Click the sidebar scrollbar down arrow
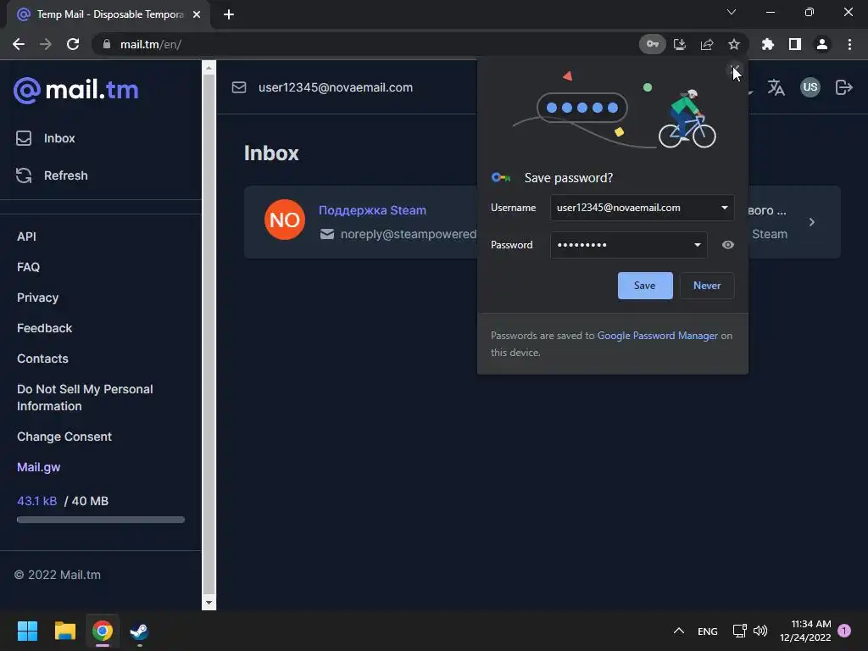The image size is (868, 651). pos(209,603)
